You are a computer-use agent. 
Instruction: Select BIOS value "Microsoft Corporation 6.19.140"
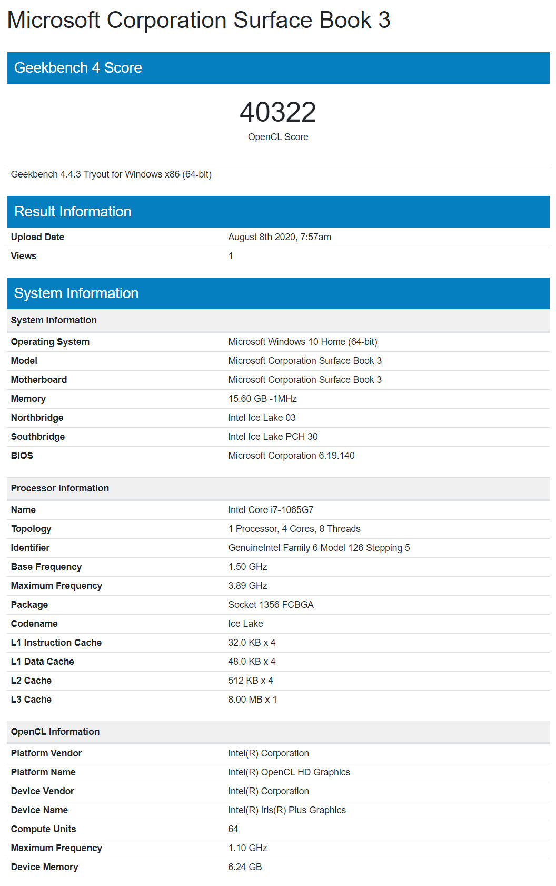[x=291, y=456]
